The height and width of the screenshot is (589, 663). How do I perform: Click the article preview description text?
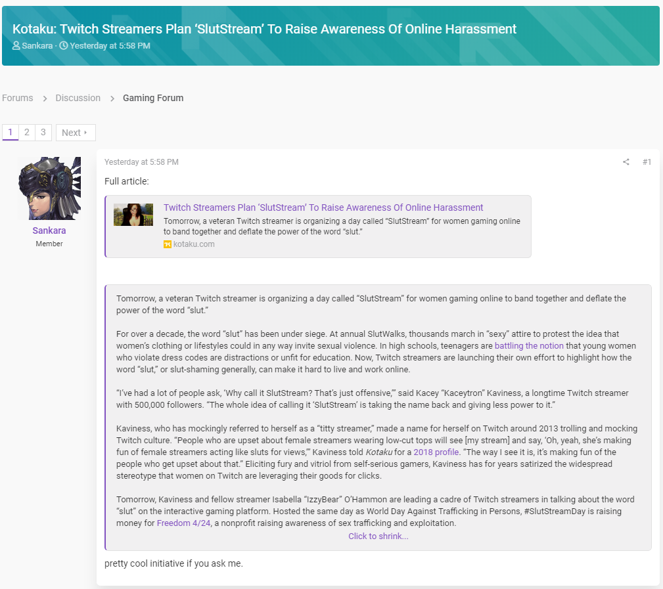342,226
